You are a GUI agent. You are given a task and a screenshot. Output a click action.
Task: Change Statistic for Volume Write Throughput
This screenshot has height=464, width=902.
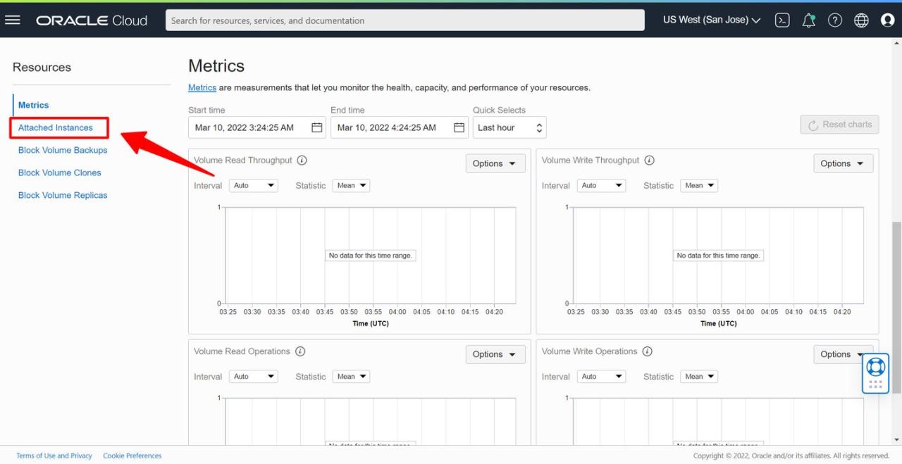click(x=699, y=186)
